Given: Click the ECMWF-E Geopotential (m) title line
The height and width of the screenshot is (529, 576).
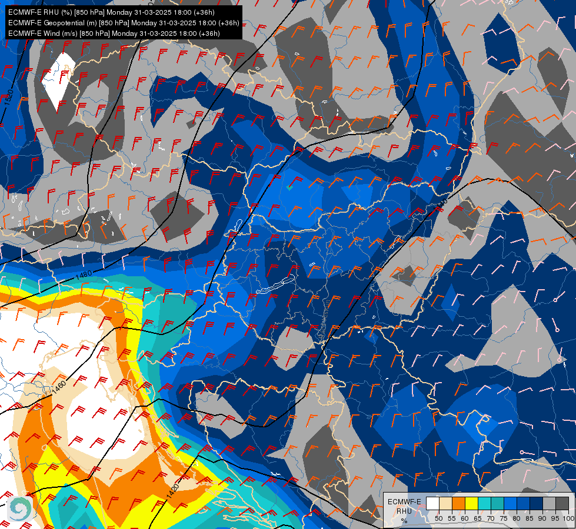Looking at the screenshot, I should coord(124,23).
